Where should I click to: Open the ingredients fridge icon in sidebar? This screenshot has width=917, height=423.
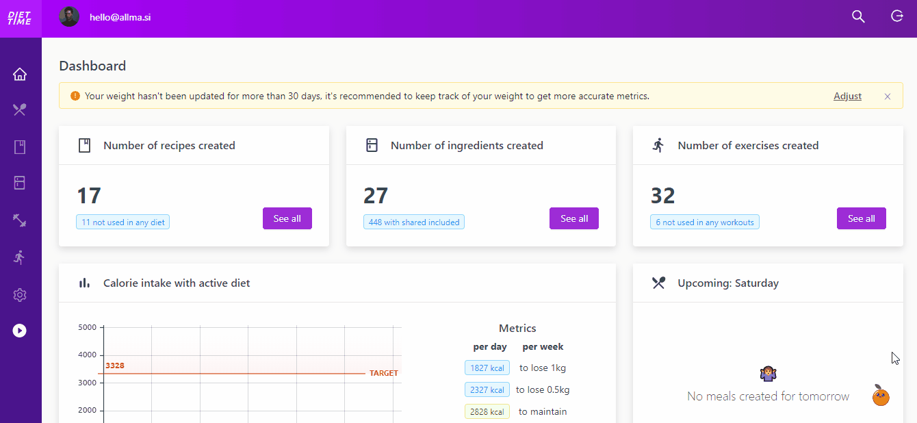[x=20, y=183]
